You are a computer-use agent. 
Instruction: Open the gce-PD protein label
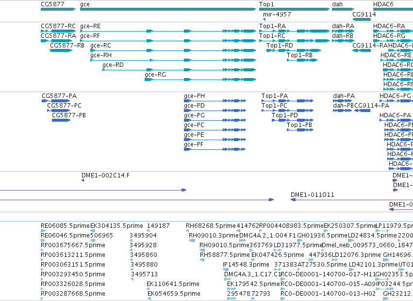coord(195,106)
